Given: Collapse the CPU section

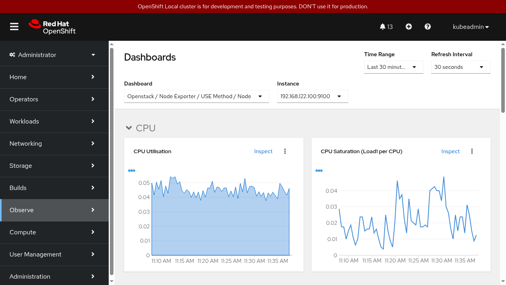Looking at the screenshot, I should click(x=128, y=128).
